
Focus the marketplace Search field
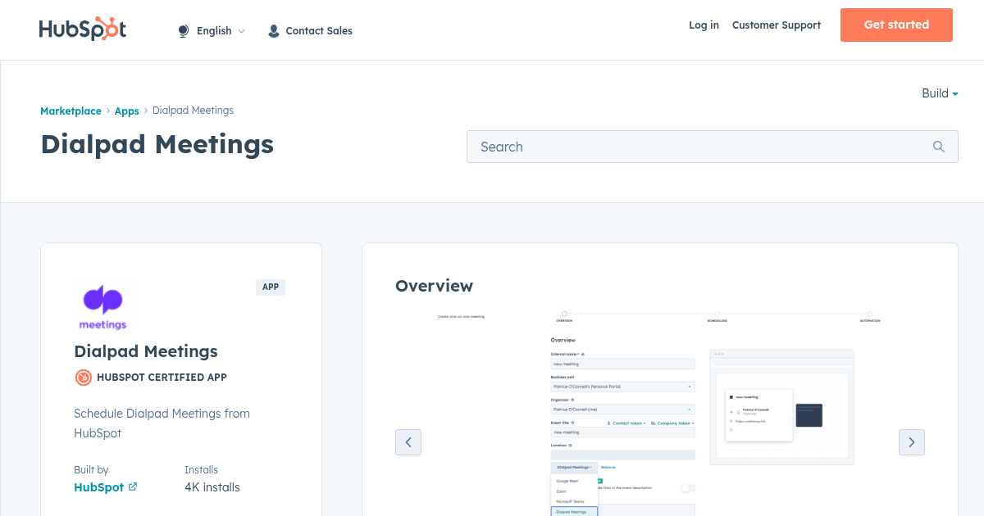click(712, 147)
